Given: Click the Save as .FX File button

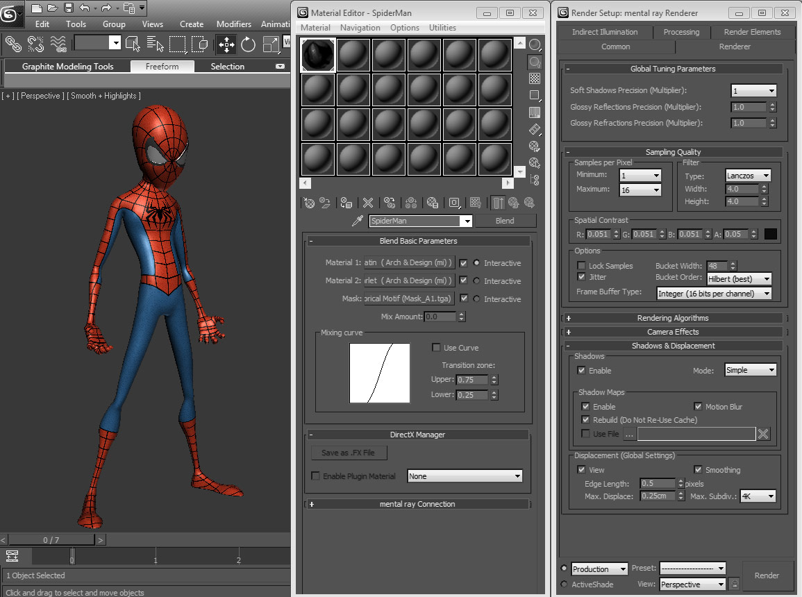Looking at the screenshot, I should [x=349, y=453].
